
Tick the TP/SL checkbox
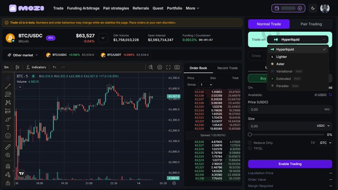[250, 148]
